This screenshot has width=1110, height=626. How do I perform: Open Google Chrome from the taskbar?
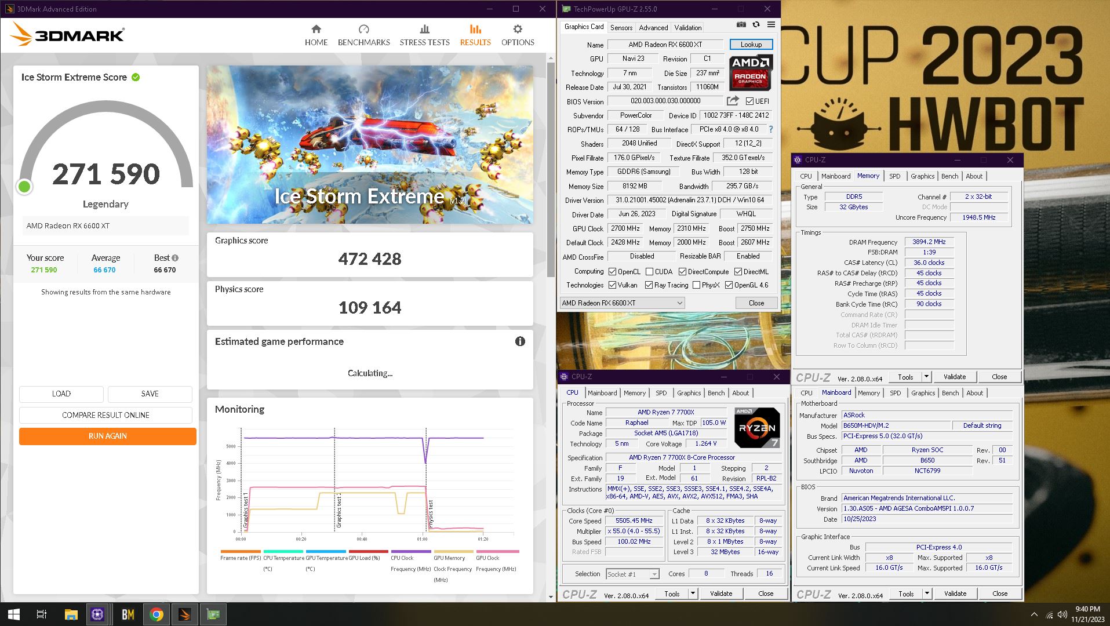(x=157, y=614)
